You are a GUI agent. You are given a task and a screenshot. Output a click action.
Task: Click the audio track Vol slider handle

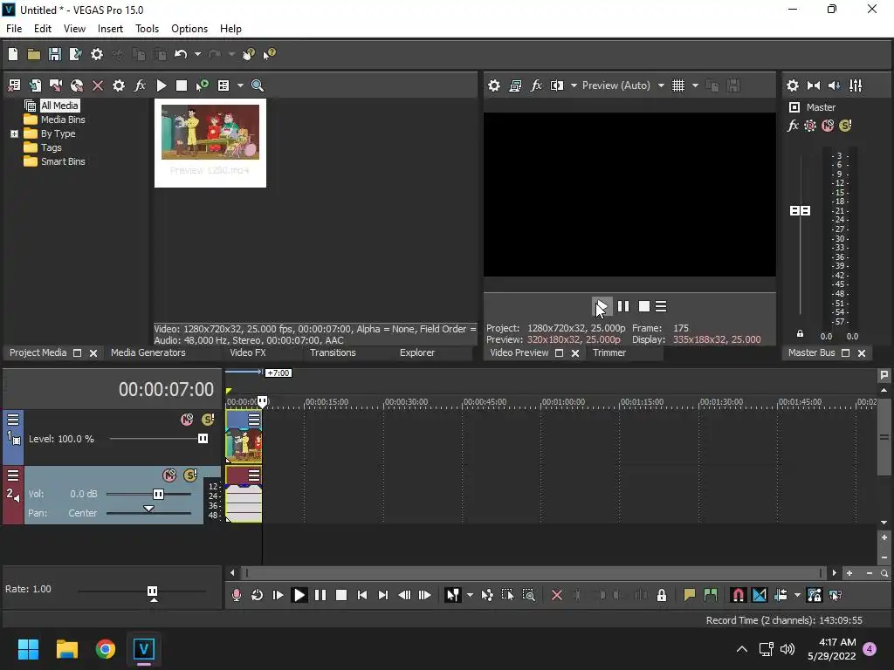158,494
